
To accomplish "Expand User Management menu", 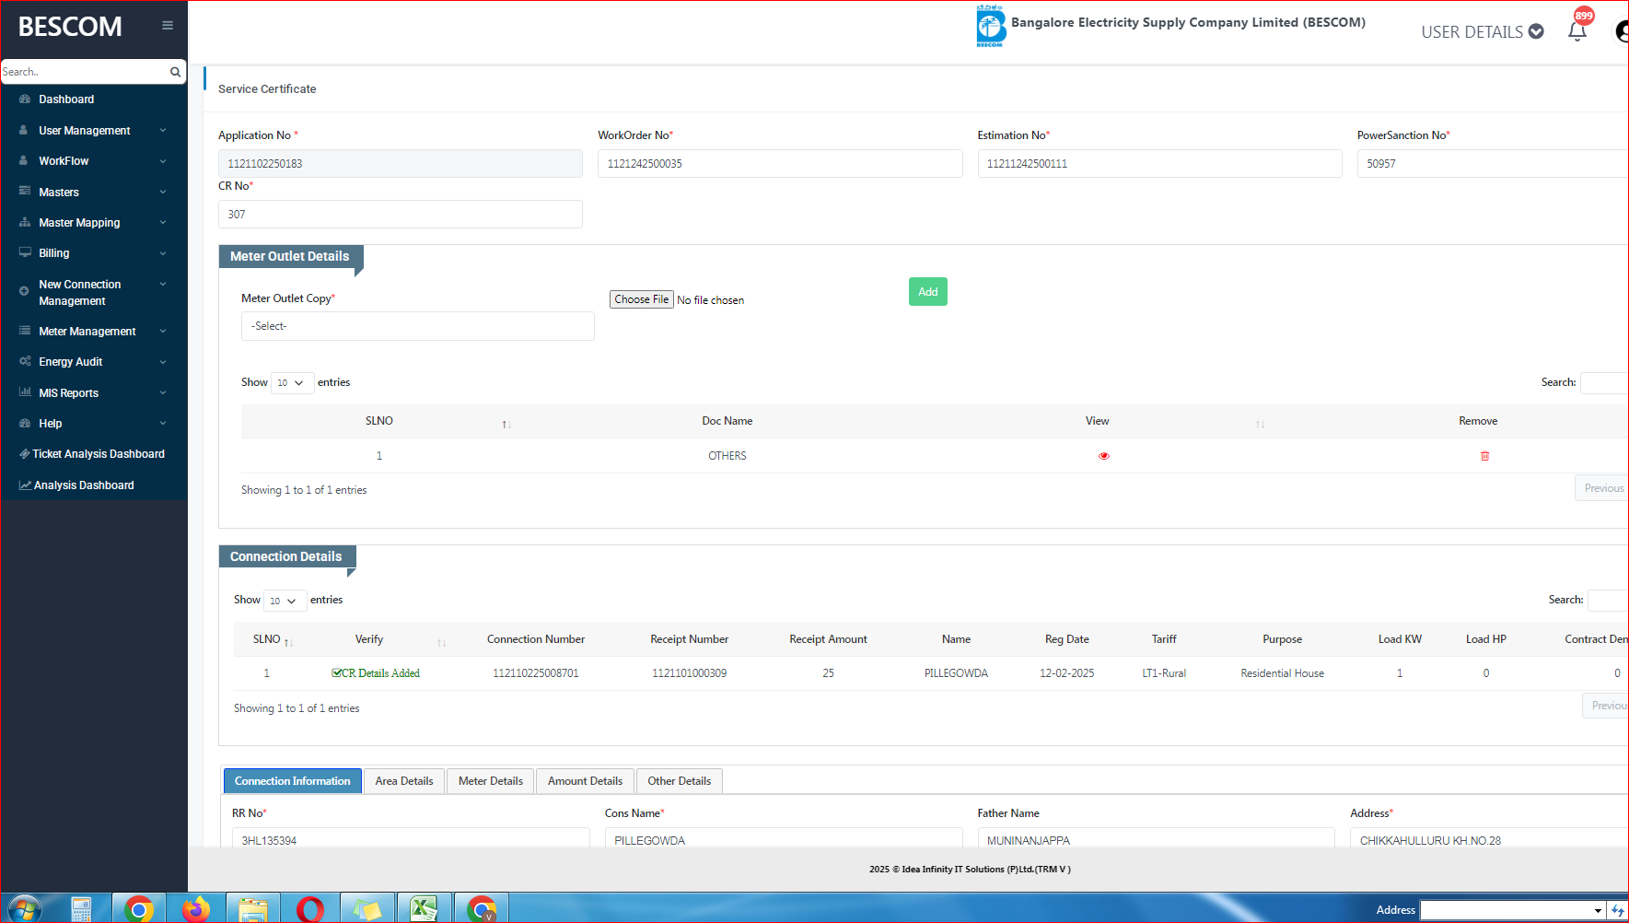I will [93, 131].
